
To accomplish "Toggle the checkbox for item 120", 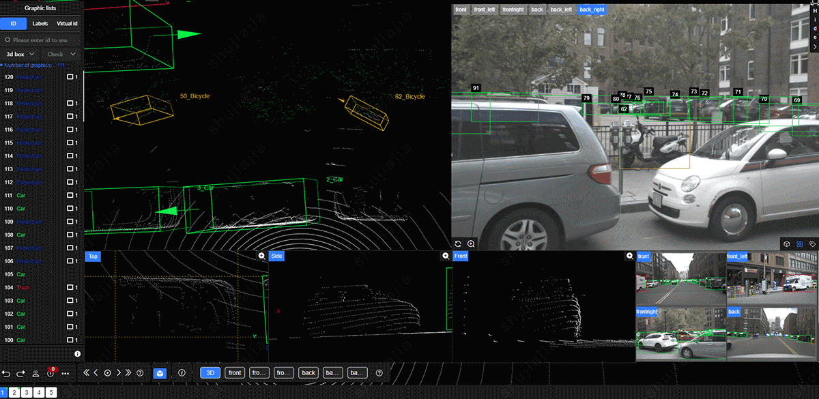I will [70, 77].
